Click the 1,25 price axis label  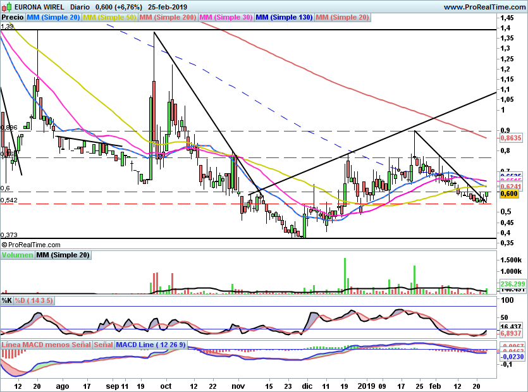pos(507,59)
